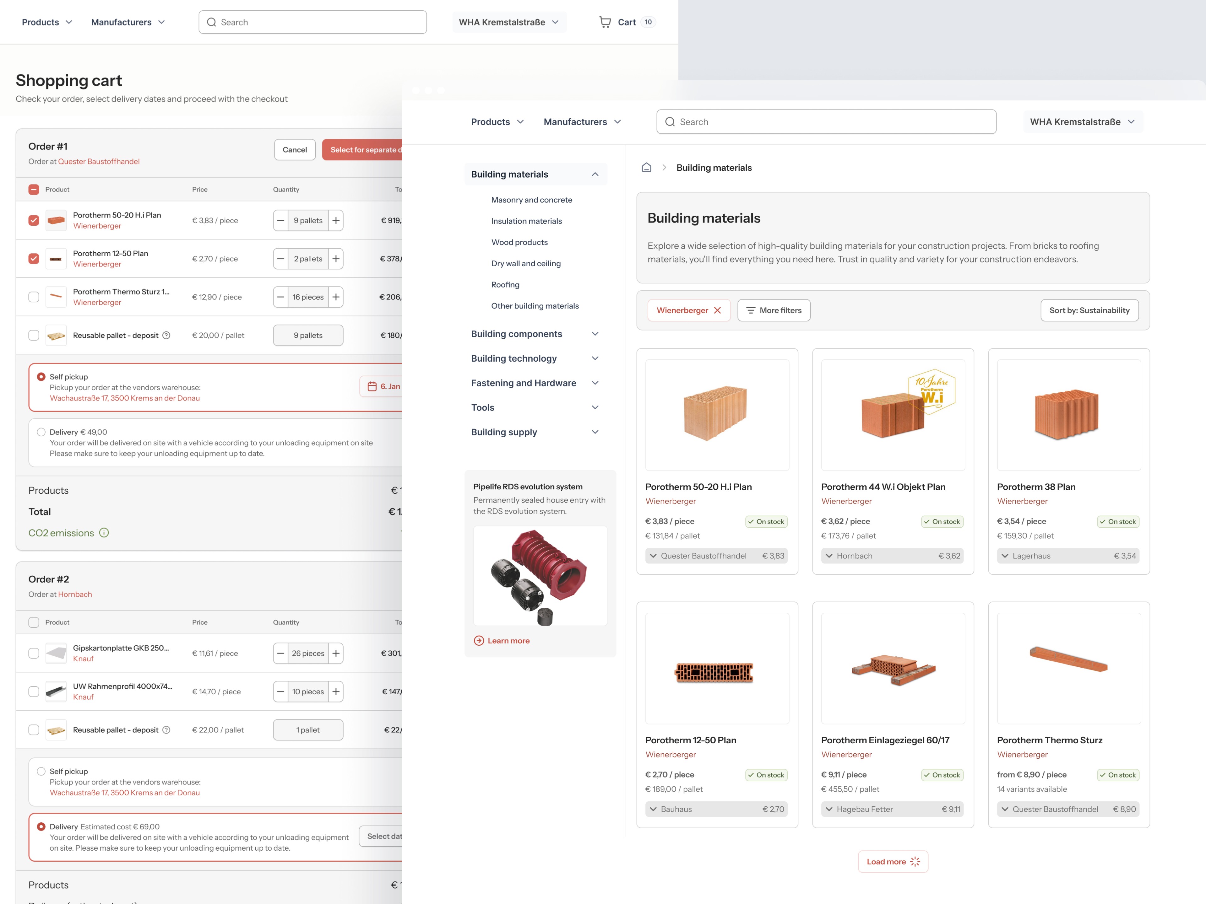The image size is (1206, 904).
Task: Expand Quester Baustoffhandel vendor for Porotherm 50-20
Action: [653, 556]
